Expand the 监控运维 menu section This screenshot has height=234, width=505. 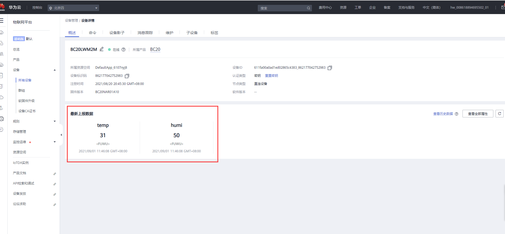click(55, 142)
